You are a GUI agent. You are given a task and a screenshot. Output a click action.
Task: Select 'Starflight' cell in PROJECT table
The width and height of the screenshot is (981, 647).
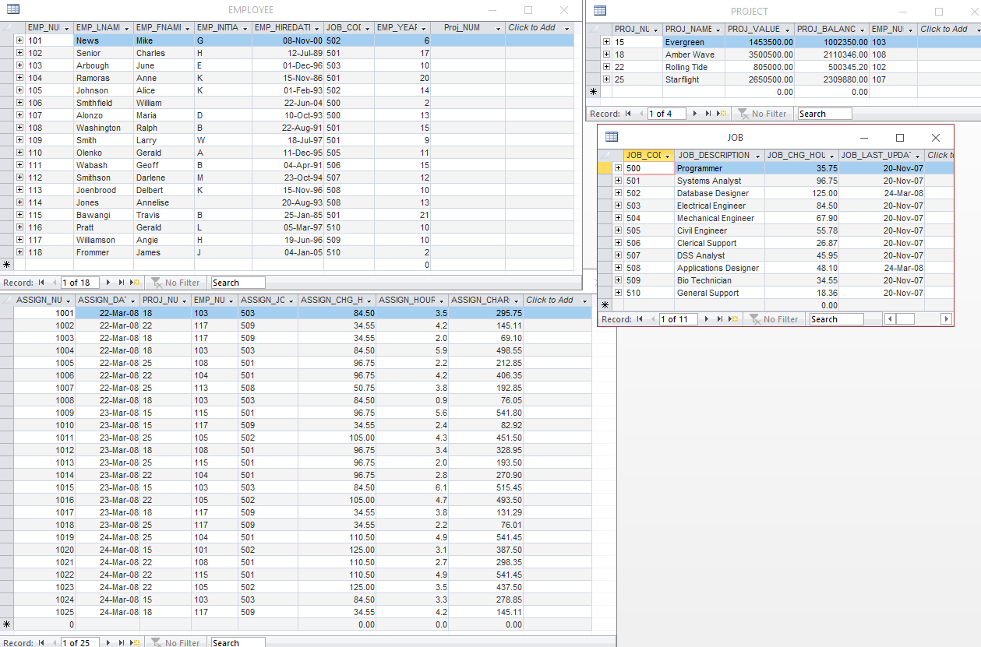click(693, 79)
